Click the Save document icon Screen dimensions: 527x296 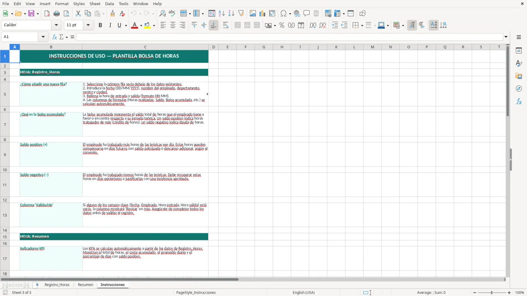[x=31, y=14]
